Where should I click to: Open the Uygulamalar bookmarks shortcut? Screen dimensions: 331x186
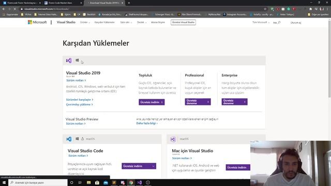pyautogui.click(x=10, y=14)
